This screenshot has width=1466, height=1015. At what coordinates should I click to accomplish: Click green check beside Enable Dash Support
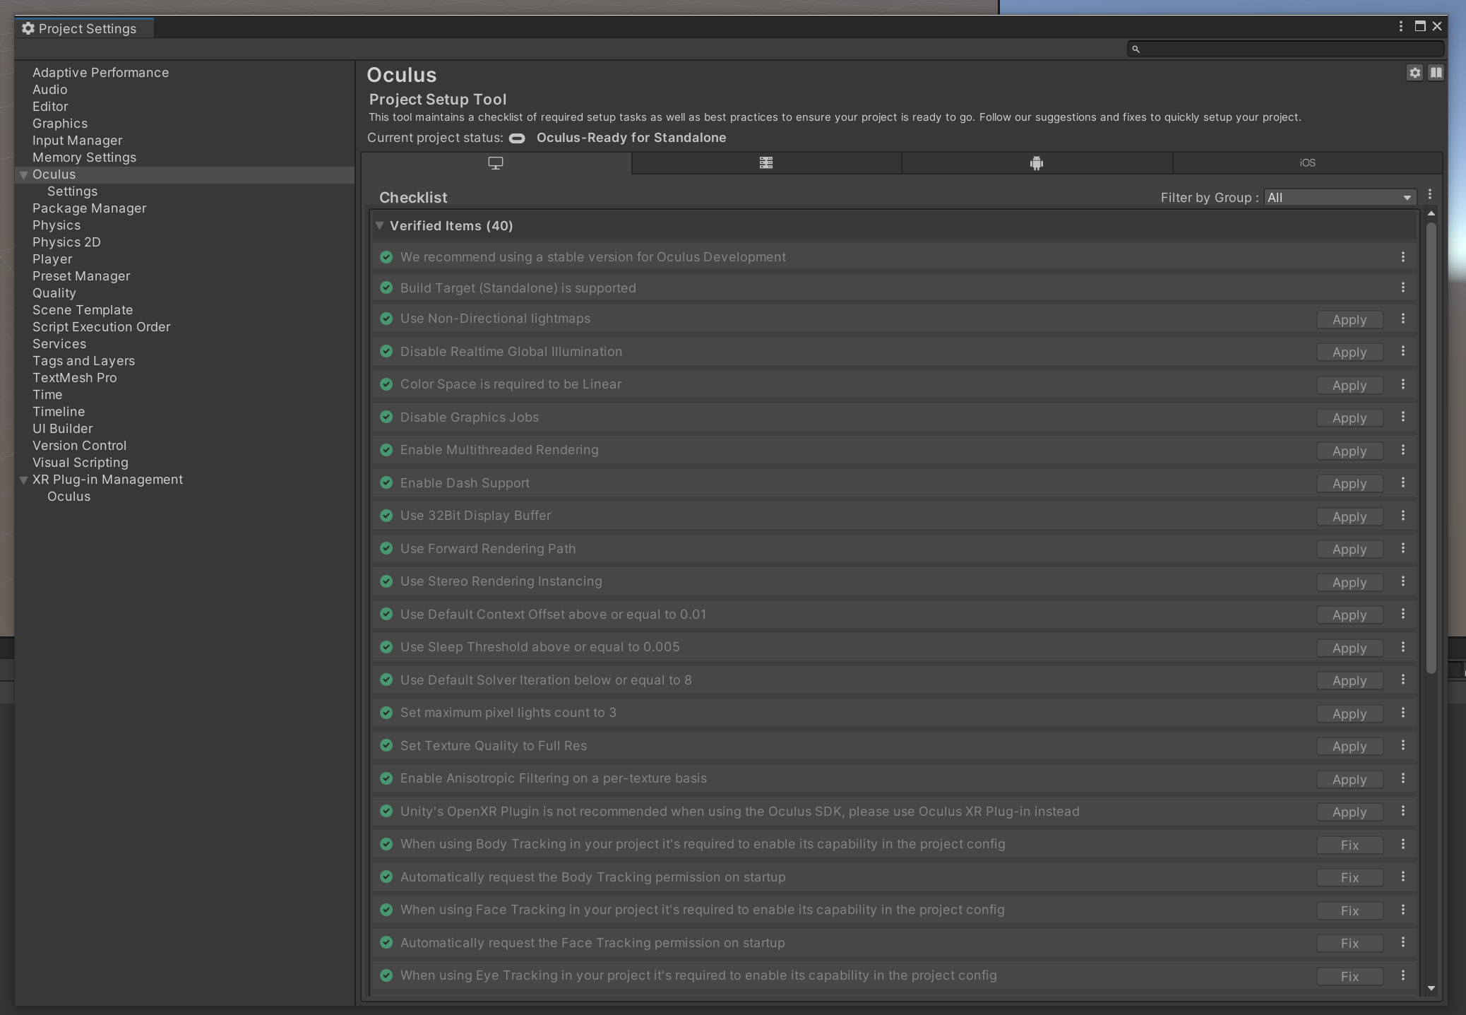tap(386, 483)
